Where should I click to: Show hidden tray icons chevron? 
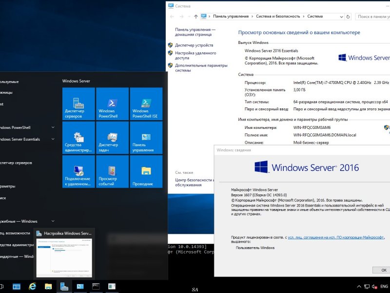(359, 287)
